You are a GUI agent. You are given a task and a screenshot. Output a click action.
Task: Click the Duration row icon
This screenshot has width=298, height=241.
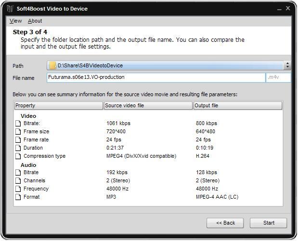coord(18,148)
